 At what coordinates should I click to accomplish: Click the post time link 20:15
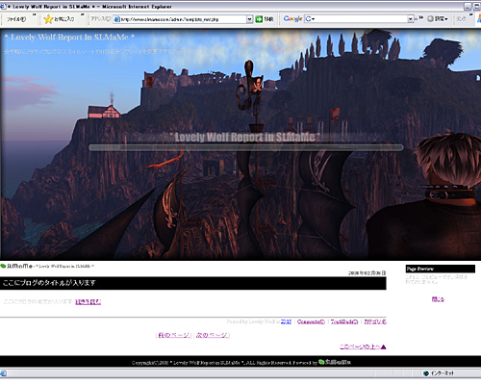coord(286,321)
